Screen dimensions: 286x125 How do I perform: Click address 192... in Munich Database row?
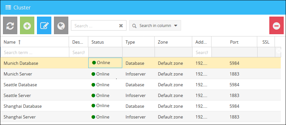(201, 63)
